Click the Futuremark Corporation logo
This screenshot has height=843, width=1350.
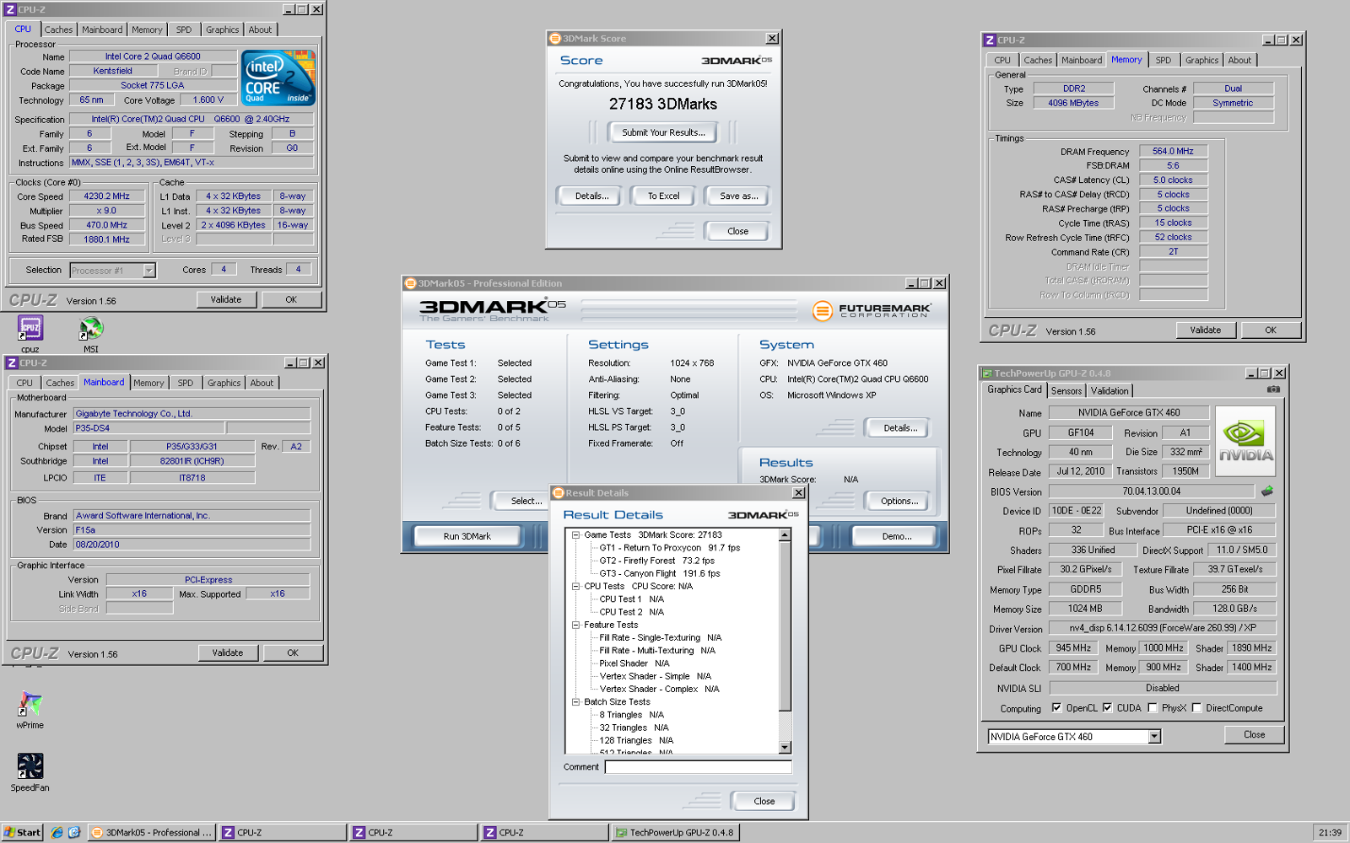(872, 311)
